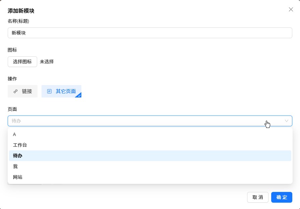The height and width of the screenshot is (209, 300).
Task: Select the 其它页面 operation label
Action: point(66,91)
